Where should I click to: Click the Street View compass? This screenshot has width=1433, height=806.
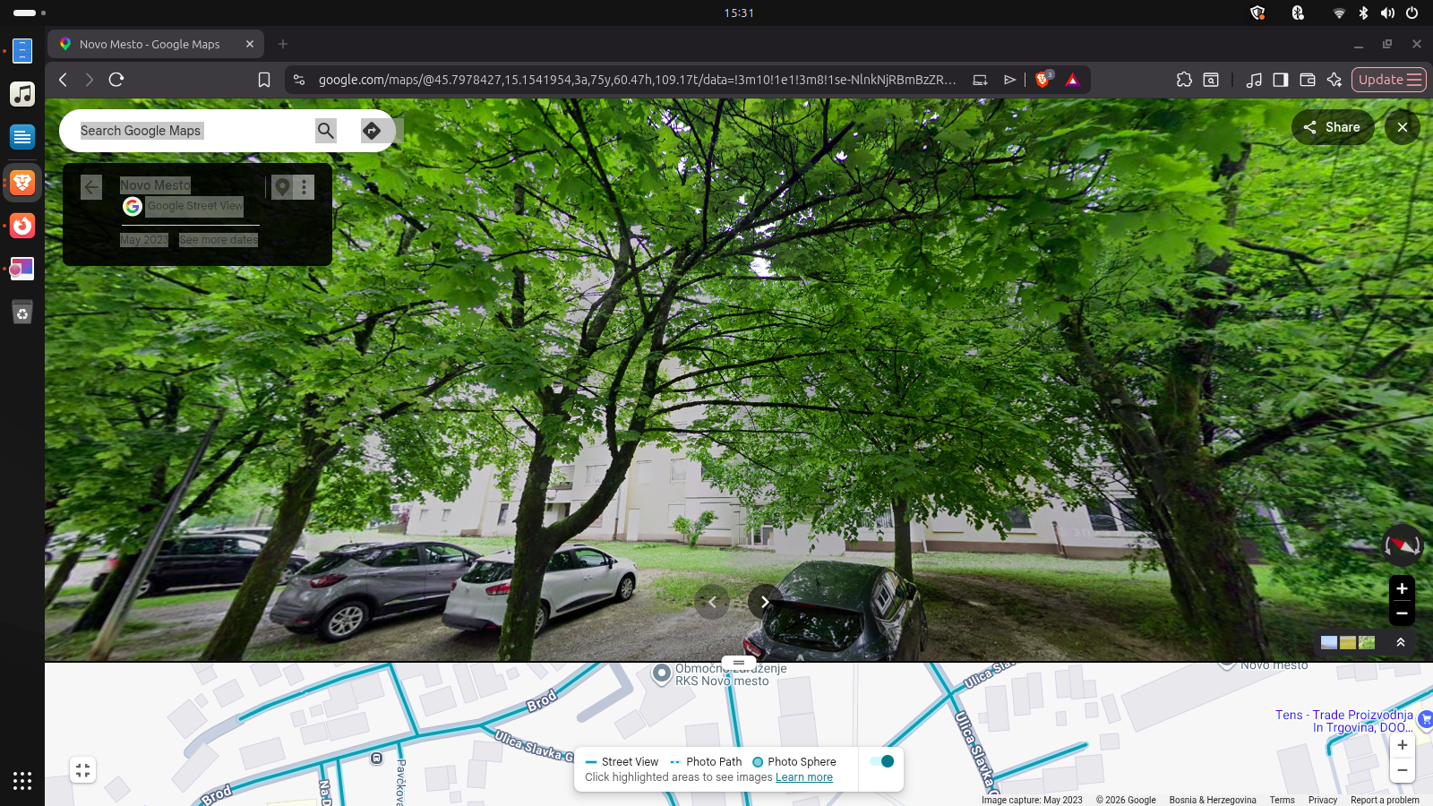point(1403,544)
